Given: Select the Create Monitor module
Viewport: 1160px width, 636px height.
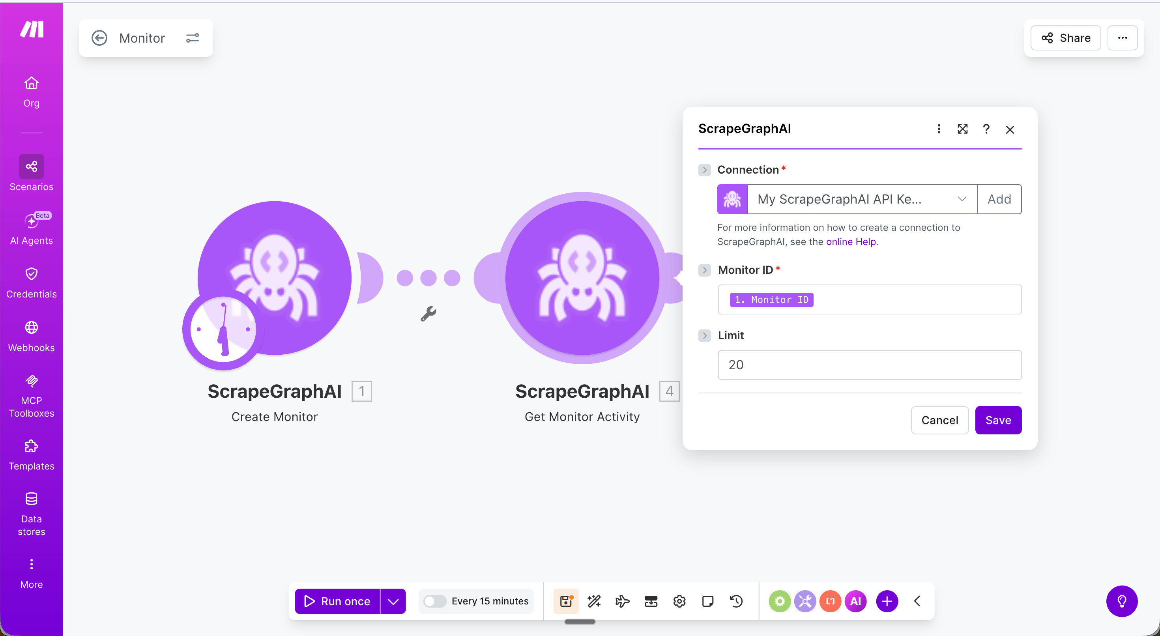Looking at the screenshot, I should tap(274, 278).
